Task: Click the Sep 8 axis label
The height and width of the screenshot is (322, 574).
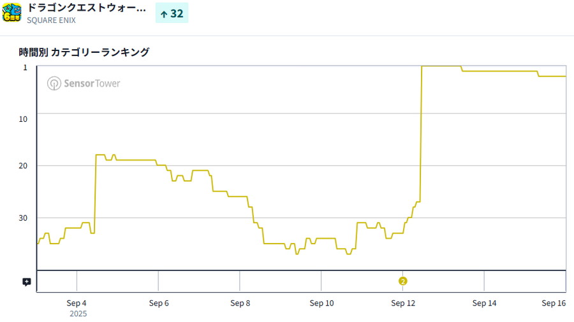Action: (240, 303)
